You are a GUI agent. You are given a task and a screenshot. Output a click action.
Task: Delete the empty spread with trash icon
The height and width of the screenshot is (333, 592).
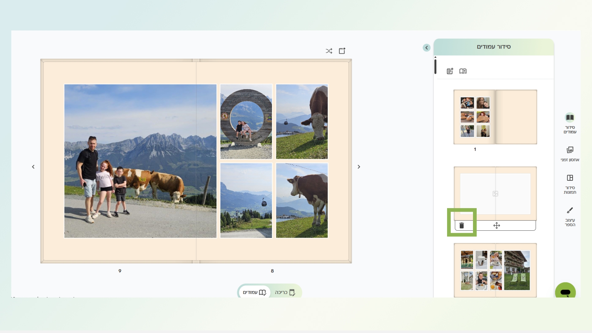coord(462,225)
